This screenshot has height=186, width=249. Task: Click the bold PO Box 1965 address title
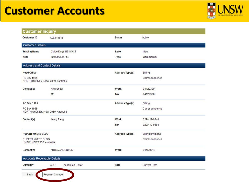[x=30, y=103]
